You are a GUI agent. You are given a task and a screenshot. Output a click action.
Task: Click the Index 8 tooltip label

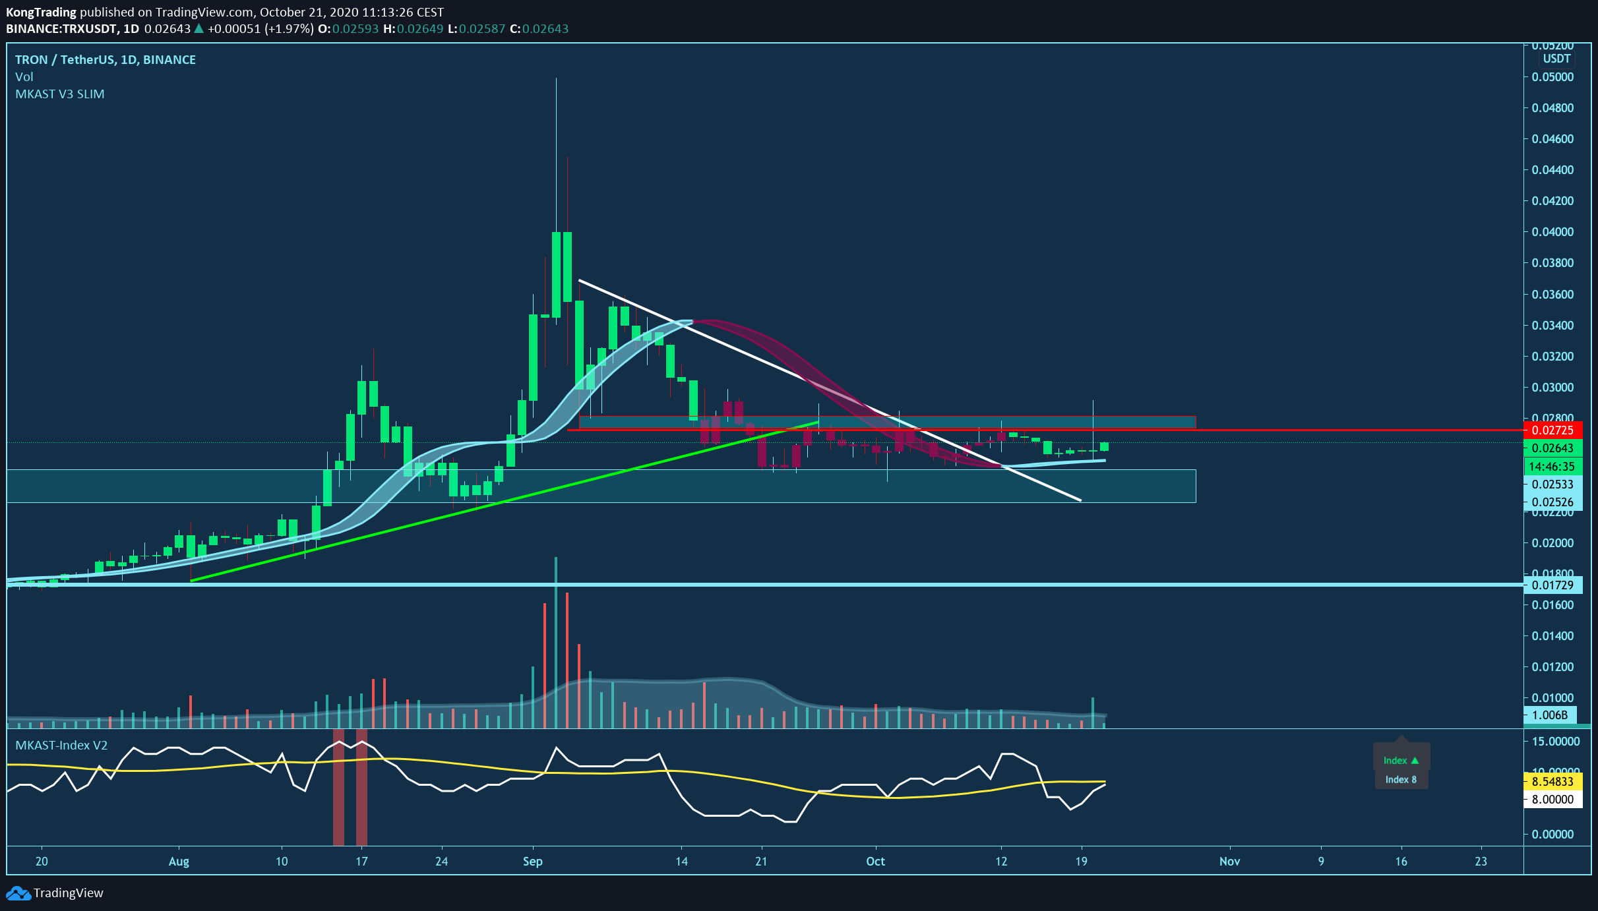point(1401,779)
